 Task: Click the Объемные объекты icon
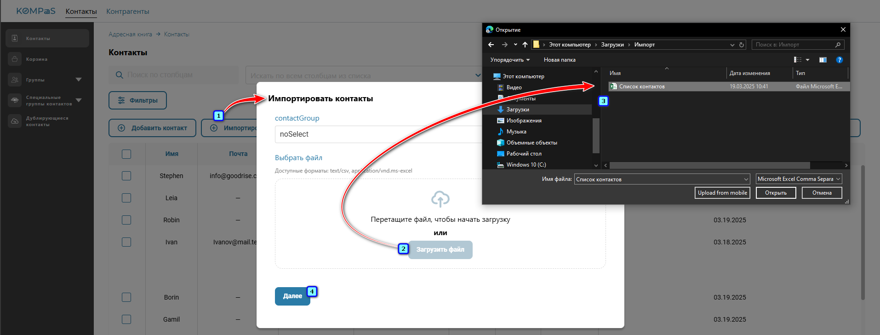(x=501, y=143)
